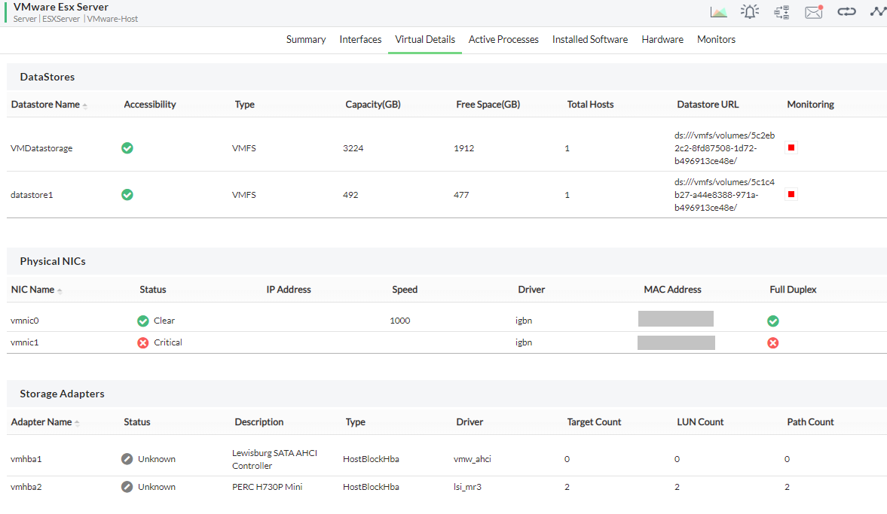Click the vmhba2 adapter name
Viewport: 887px width, 514px height.
26,487
